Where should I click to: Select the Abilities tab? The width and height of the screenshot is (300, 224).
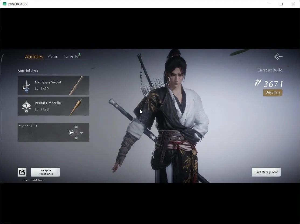coord(34,57)
